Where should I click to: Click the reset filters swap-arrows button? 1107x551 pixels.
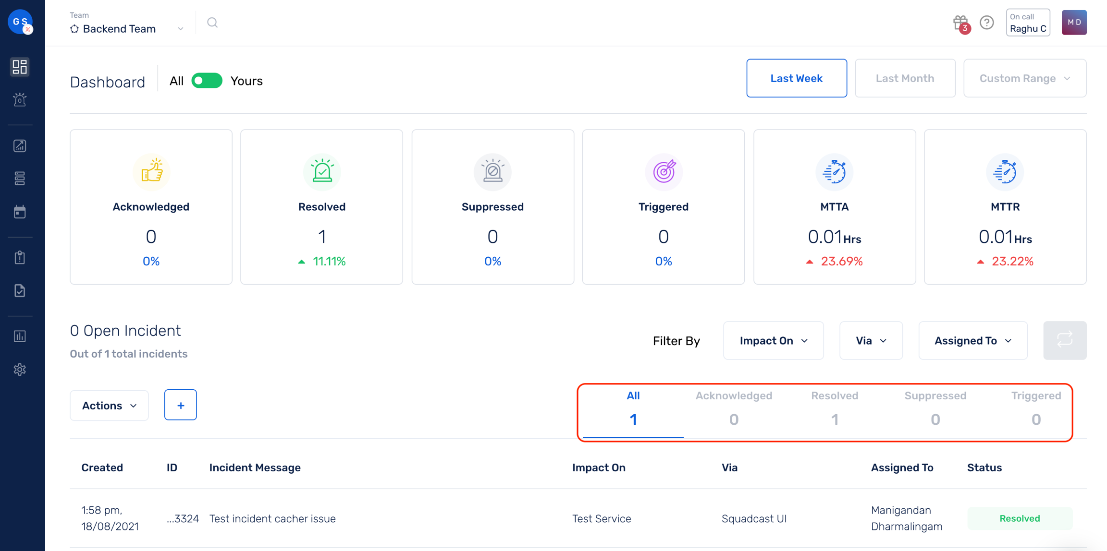[x=1065, y=340]
